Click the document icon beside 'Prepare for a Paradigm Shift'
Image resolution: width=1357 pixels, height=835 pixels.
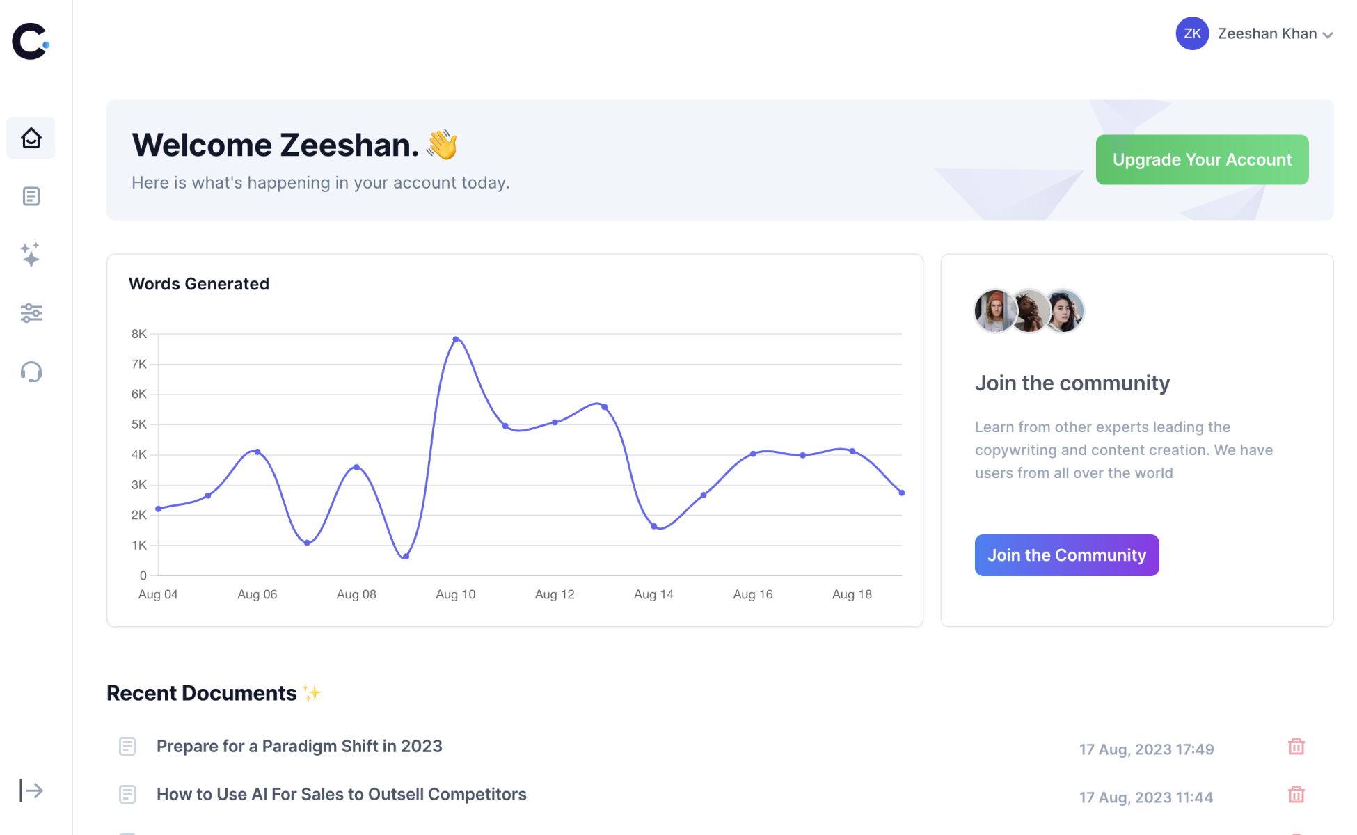coord(127,746)
